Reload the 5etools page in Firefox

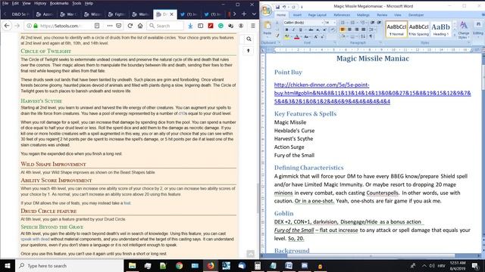pyautogui.click(x=130, y=26)
